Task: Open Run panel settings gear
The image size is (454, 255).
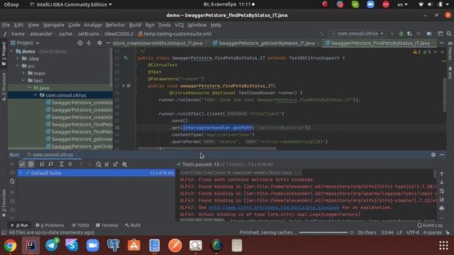Action: pyautogui.click(x=433, y=155)
